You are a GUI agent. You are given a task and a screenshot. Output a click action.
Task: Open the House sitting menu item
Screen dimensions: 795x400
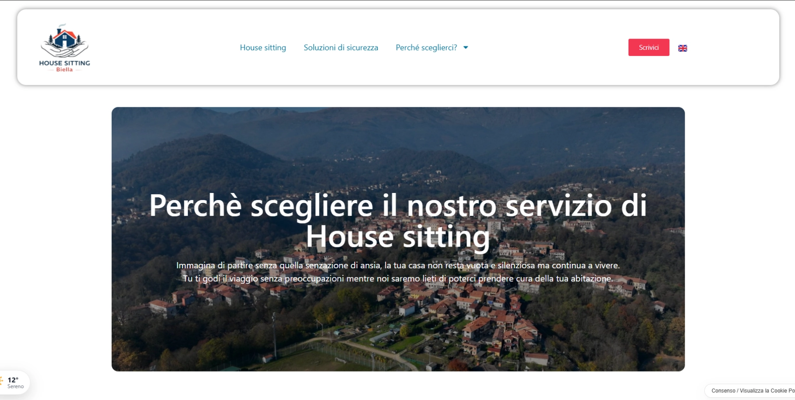click(x=263, y=47)
